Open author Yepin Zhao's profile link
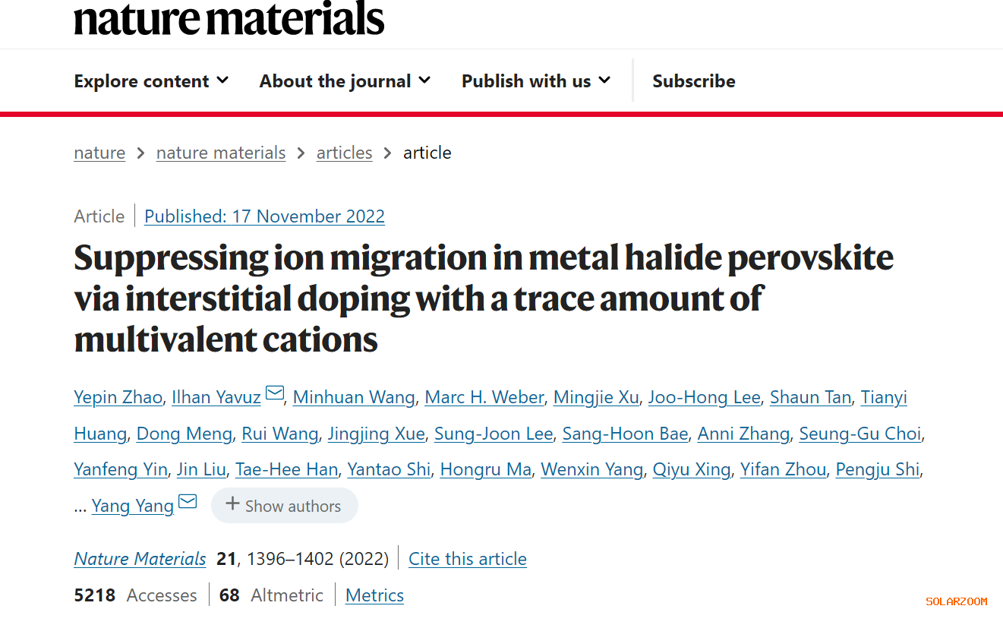The height and width of the screenshot is (628, 1003). [118, 397]
